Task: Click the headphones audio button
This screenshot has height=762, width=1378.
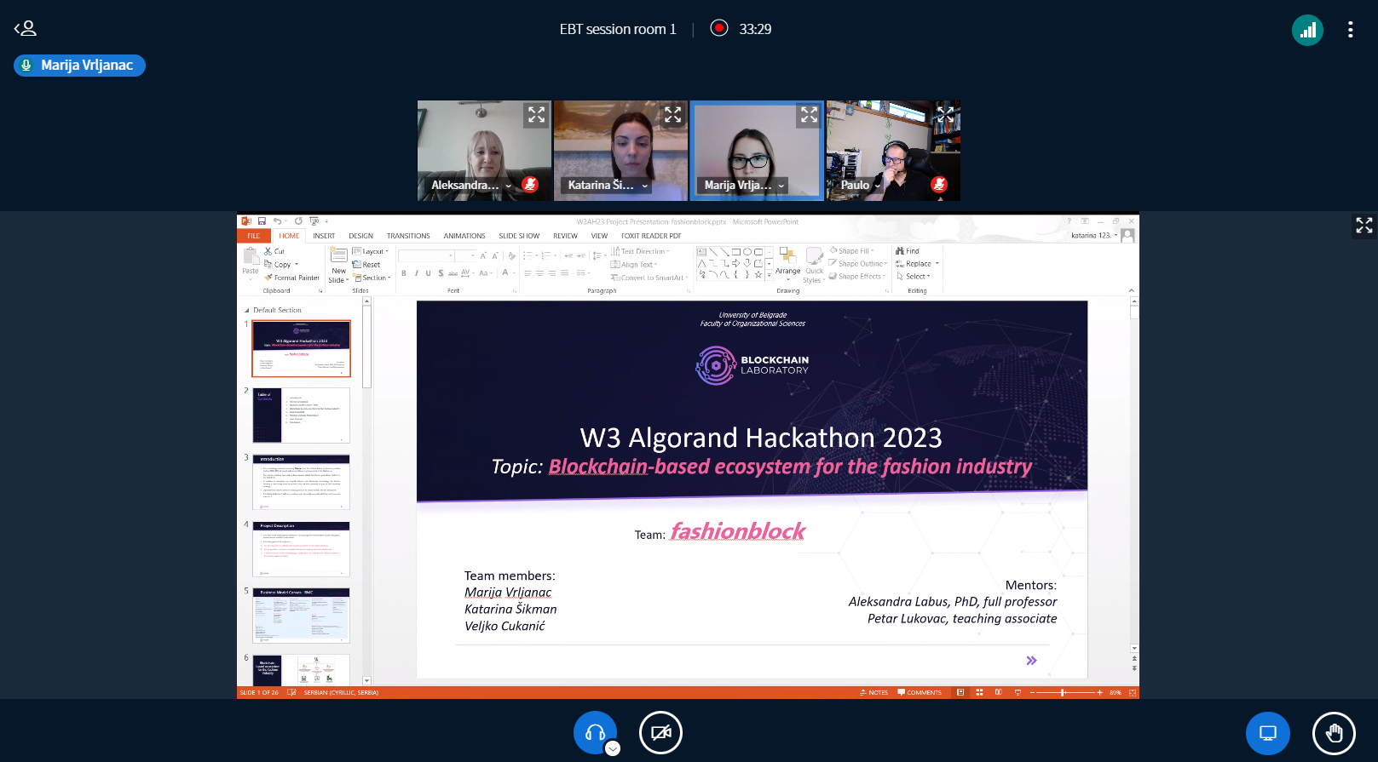Action: point(595,732)
